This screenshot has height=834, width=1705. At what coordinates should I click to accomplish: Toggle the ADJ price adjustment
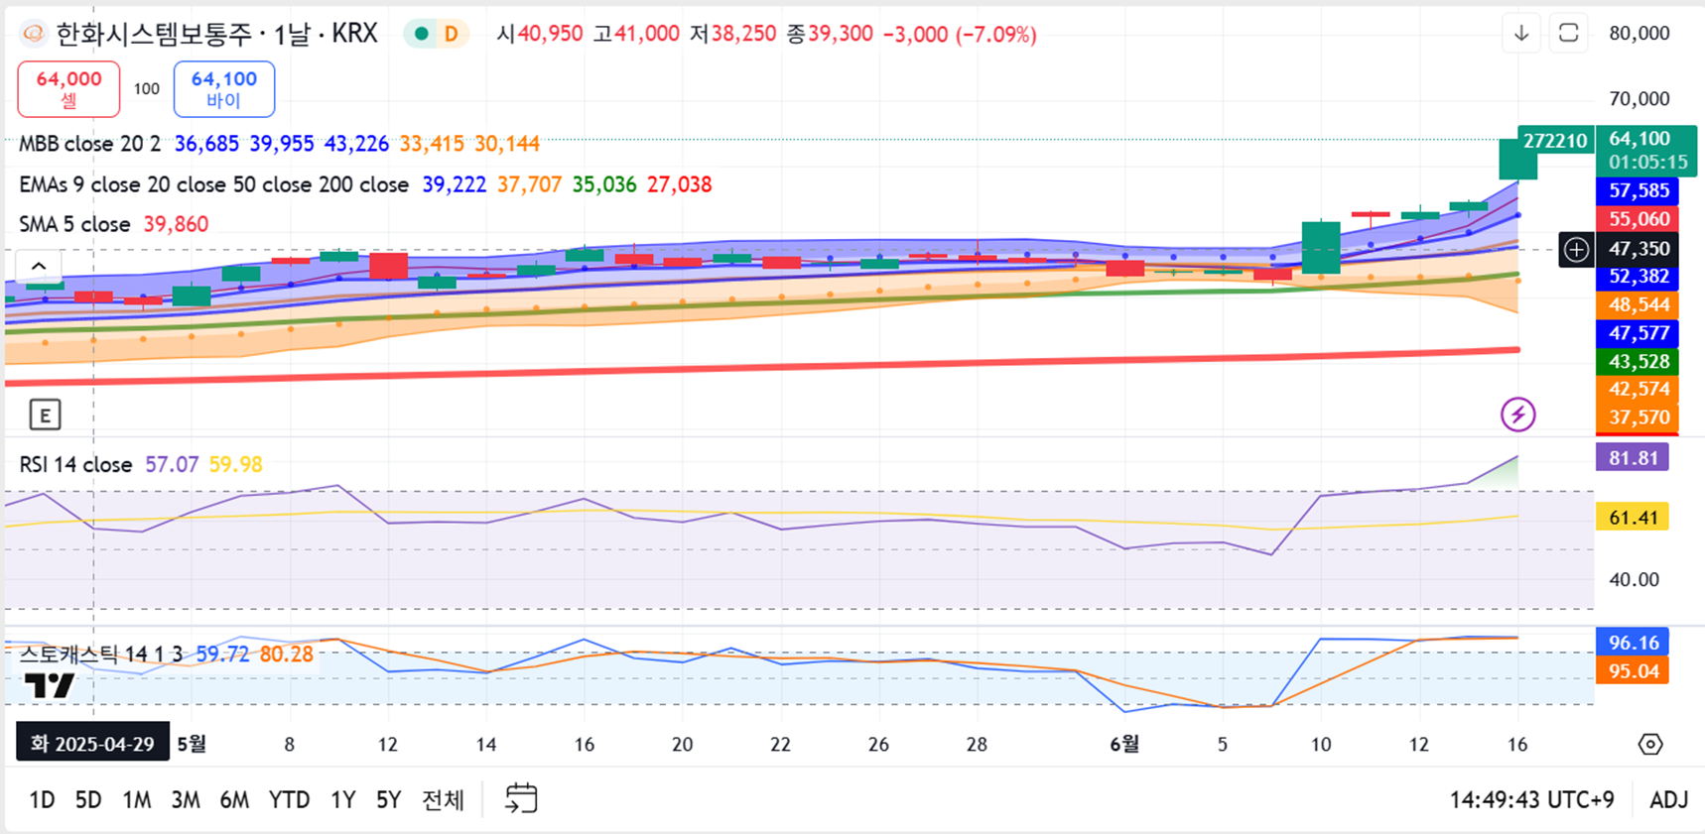click(x=1668, y=799)
